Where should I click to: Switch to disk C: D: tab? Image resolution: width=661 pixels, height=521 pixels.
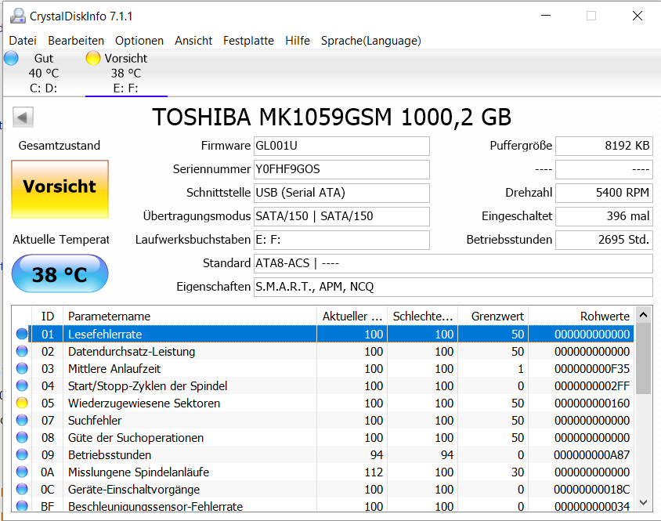coord(43,73)
